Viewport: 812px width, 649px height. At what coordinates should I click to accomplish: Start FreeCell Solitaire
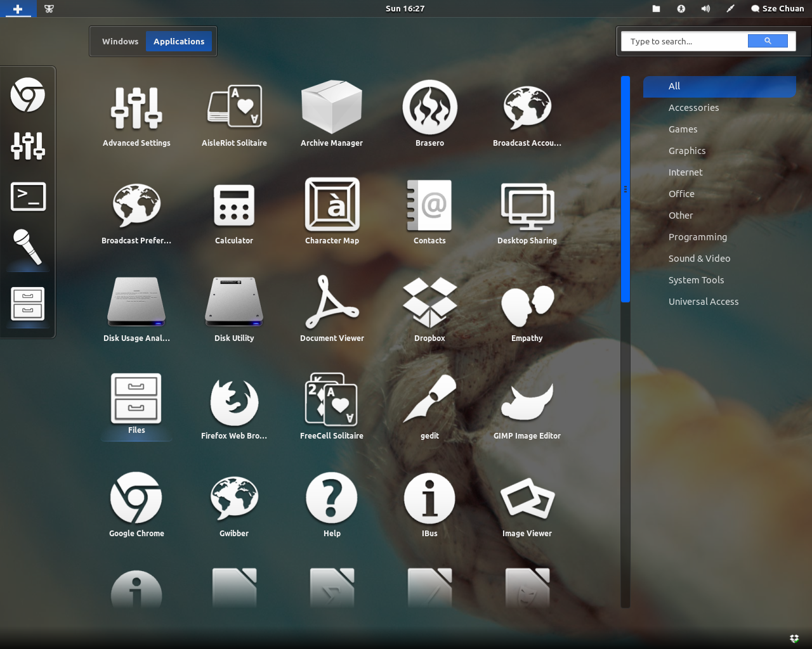(x=332, y=408)
